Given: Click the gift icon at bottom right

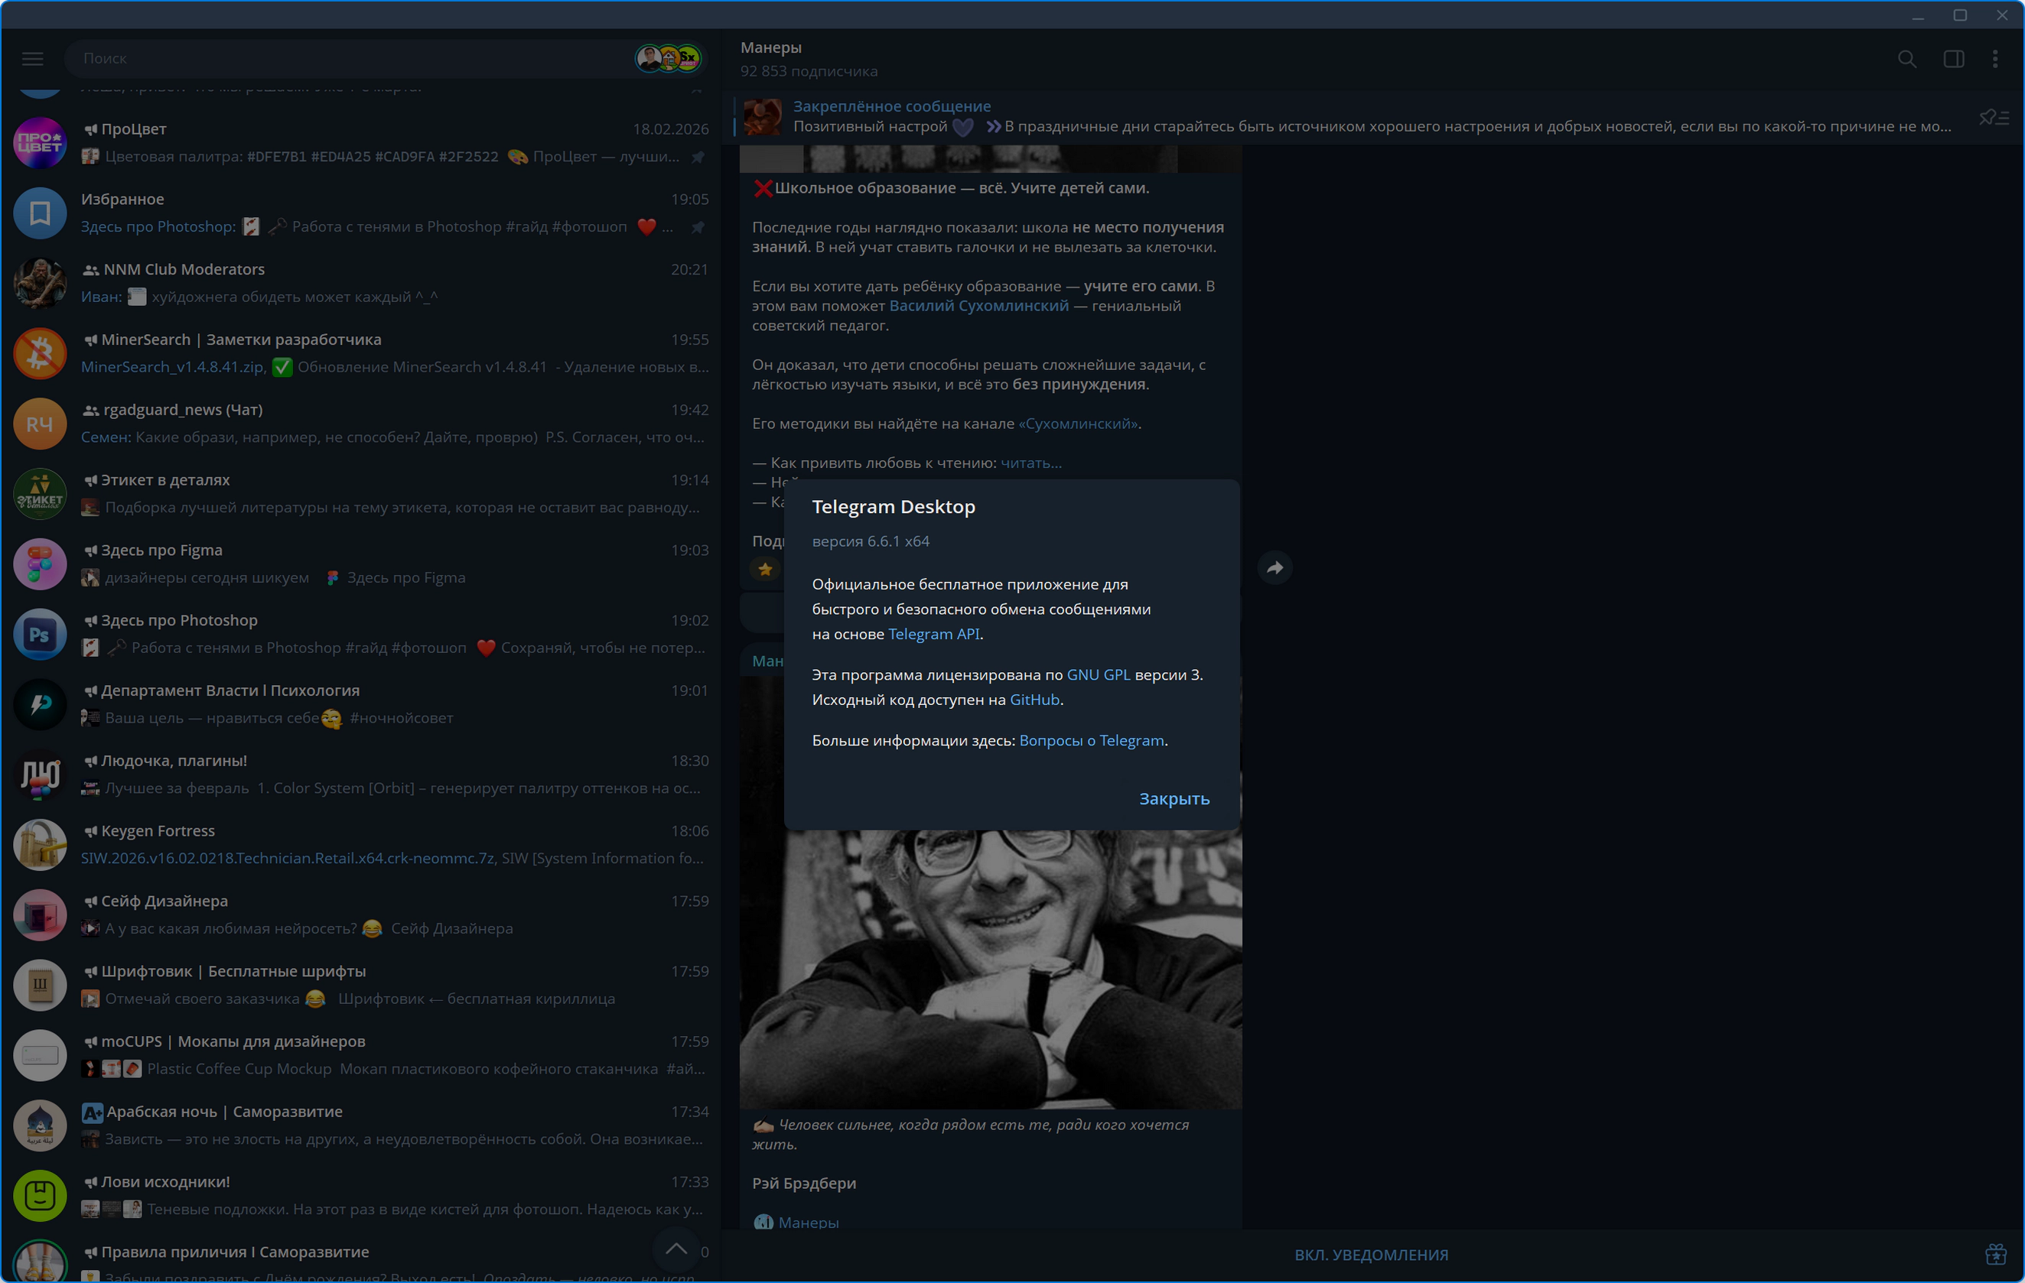Looking at the screenshot, I should pos(1994,1254).
